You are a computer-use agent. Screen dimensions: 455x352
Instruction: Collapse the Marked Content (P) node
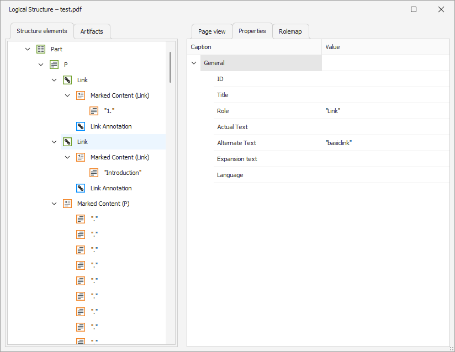pyautogui.click(x=54, y=204)
